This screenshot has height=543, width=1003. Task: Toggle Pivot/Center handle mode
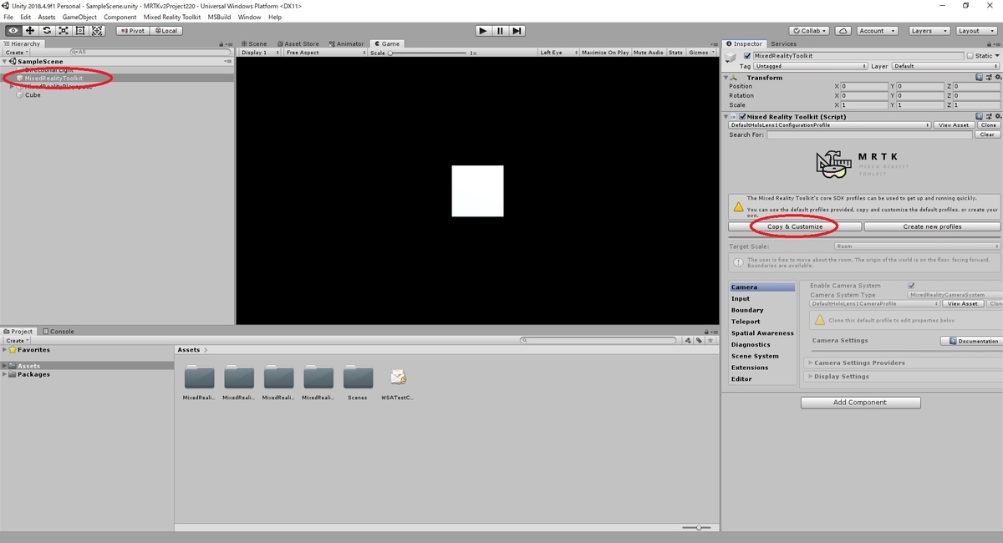[134, 31]
